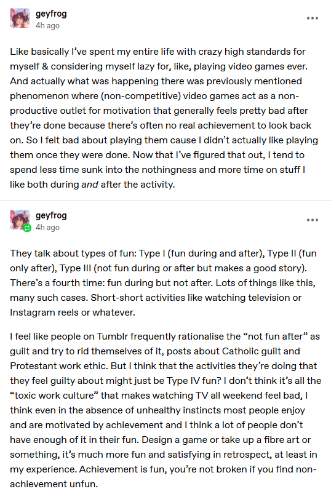The height and width of the screenshot is (494, 331).
Task: Click the paragraph starting 'They talk about types'
Action: tap(163, 283)
